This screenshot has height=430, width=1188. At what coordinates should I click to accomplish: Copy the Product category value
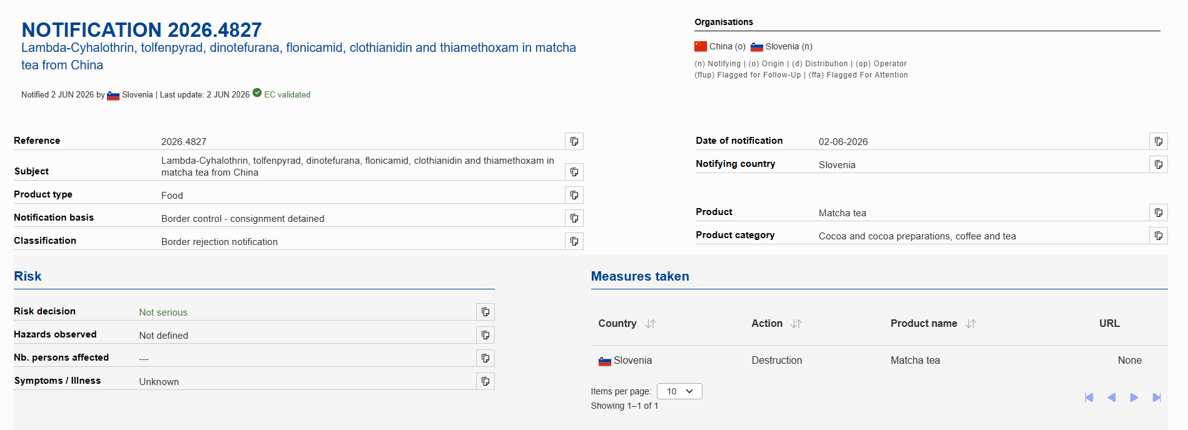click(x=1159, y=236)
